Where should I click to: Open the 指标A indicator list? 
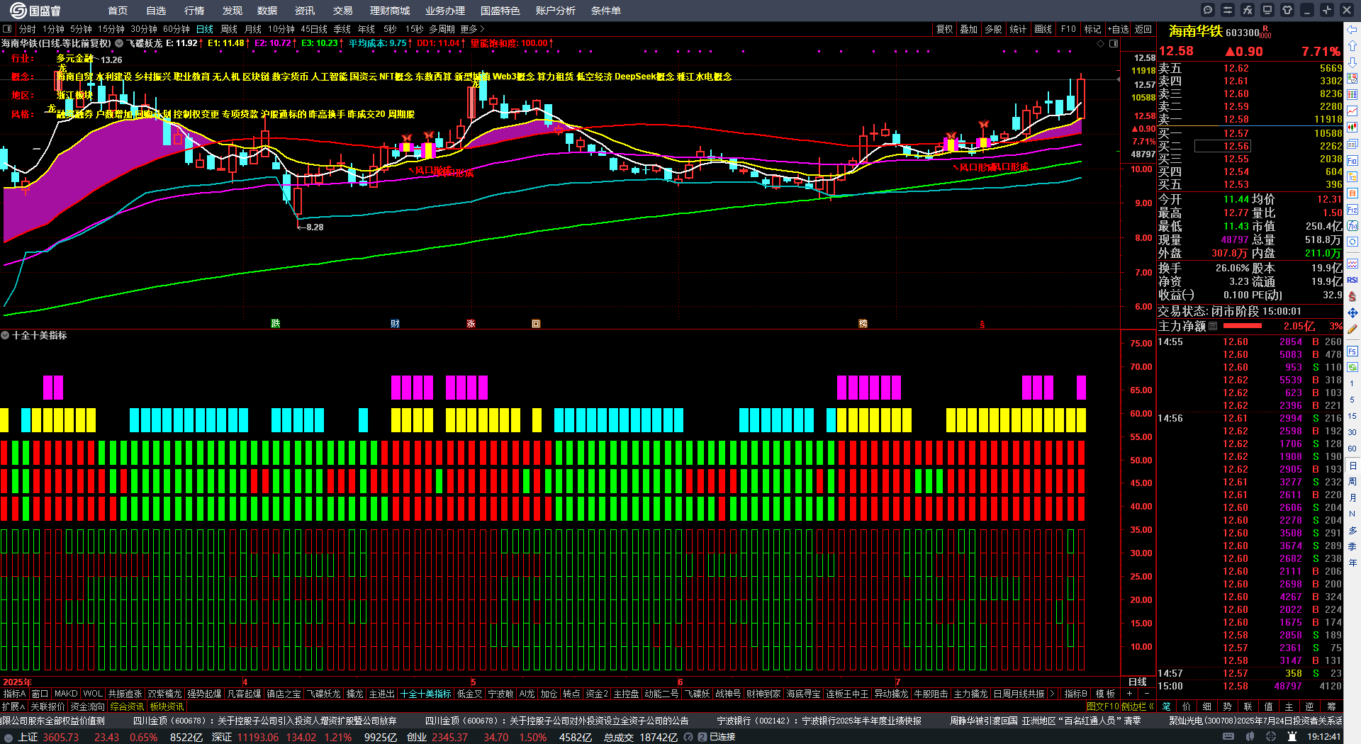click(x=14, y=694)
